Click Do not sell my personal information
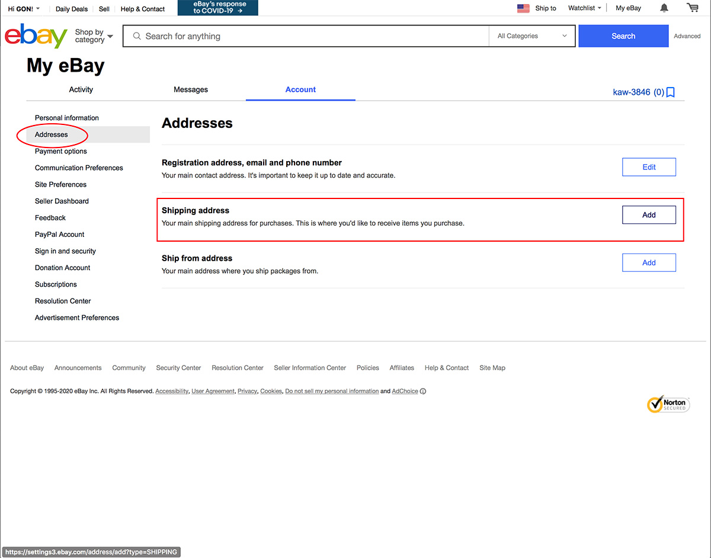 [x=332, y=392]
